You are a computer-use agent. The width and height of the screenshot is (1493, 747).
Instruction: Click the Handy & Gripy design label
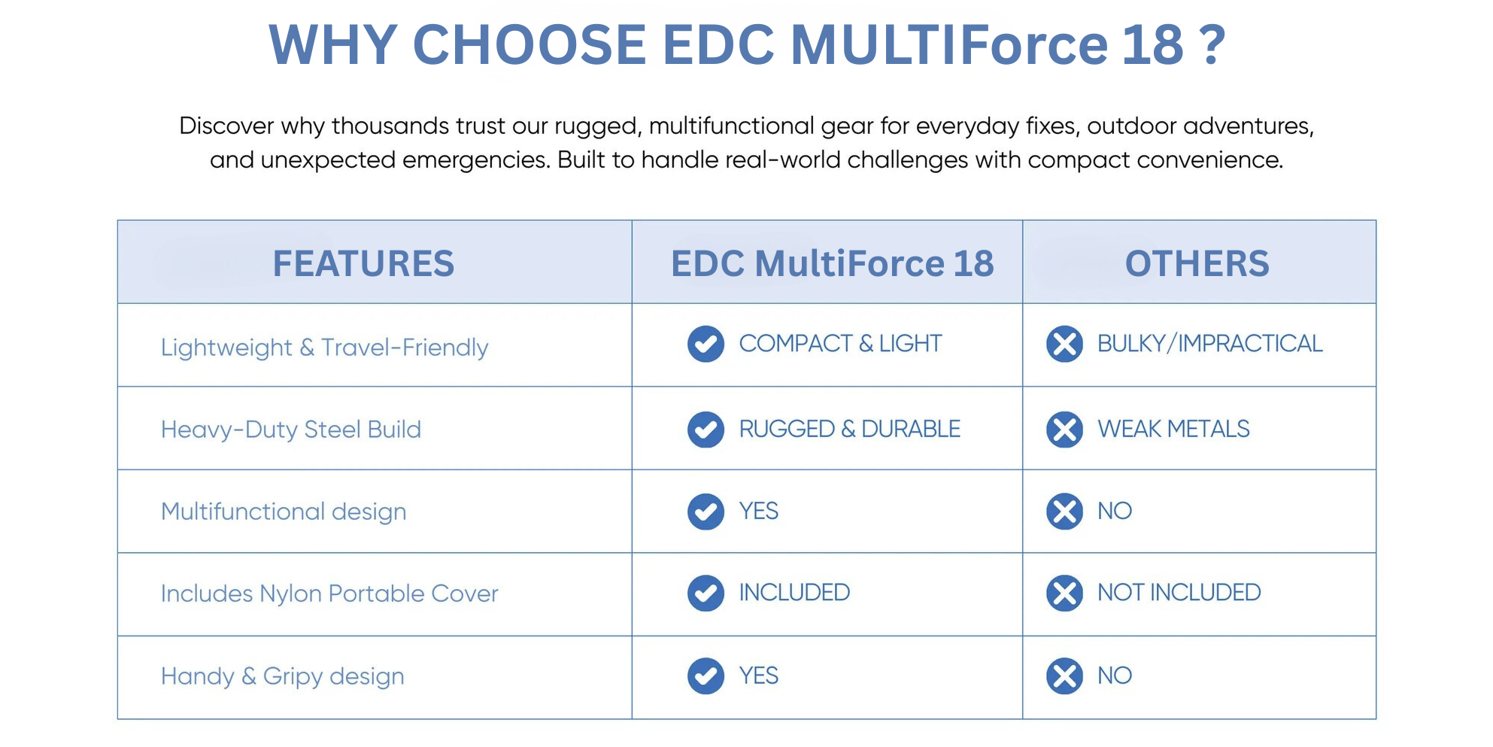[282, 676]
